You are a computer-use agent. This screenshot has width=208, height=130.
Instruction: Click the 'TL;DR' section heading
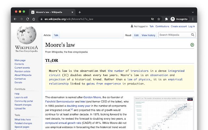(x=52, y=60)
